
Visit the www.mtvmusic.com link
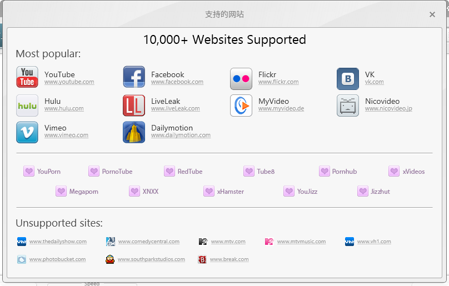pyautogui.click(x=302, y=242)
